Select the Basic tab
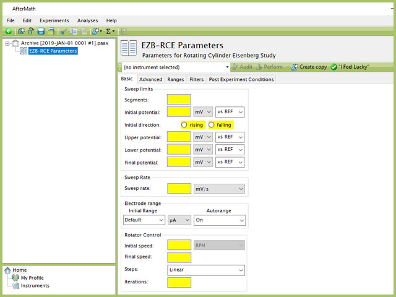396x297 pixels. click(x=127, y=79)
